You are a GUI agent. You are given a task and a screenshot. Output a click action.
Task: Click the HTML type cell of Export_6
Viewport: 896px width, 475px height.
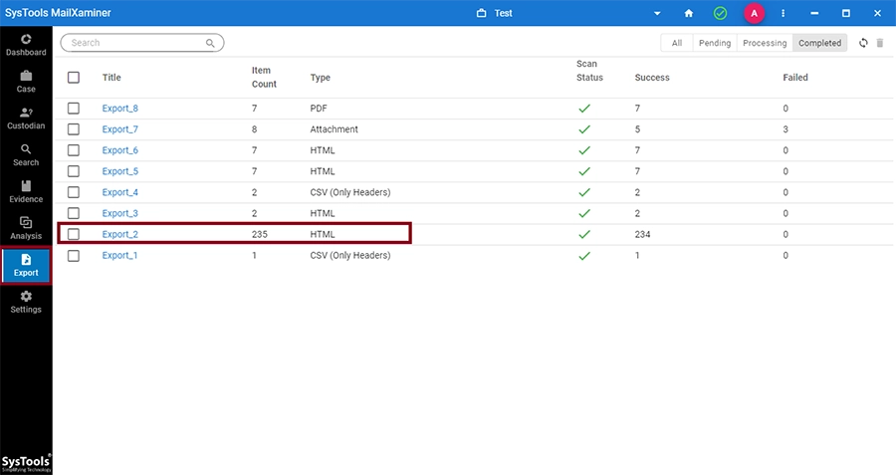[323, 150]
